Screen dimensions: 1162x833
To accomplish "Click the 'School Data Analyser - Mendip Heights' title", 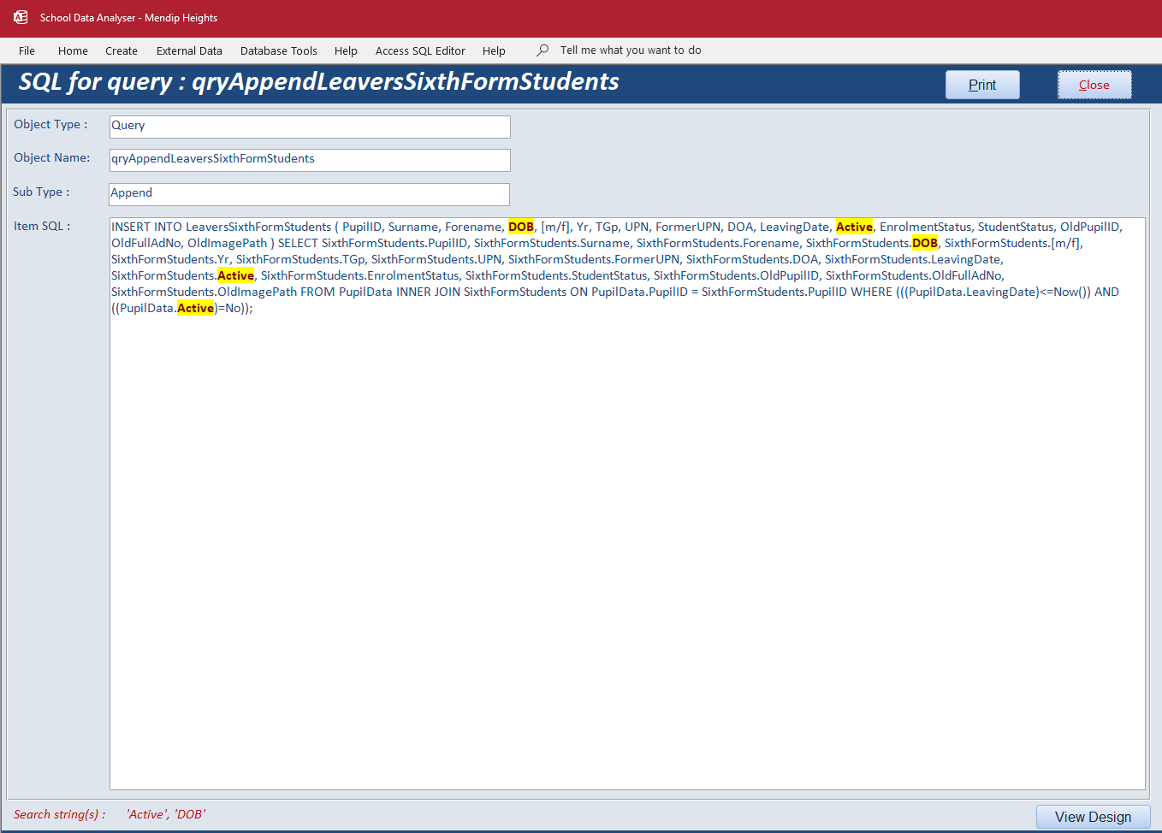I will [128, 18].
